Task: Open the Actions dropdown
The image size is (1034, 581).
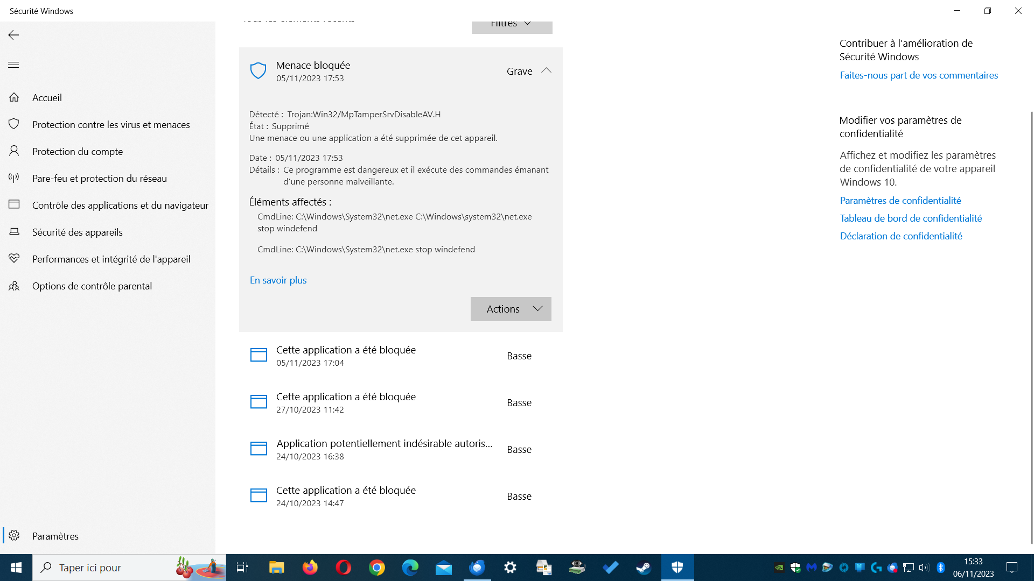Action: (x=511, y=309)
